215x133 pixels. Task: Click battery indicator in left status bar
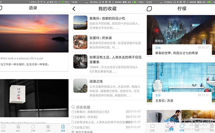(62, 2)
